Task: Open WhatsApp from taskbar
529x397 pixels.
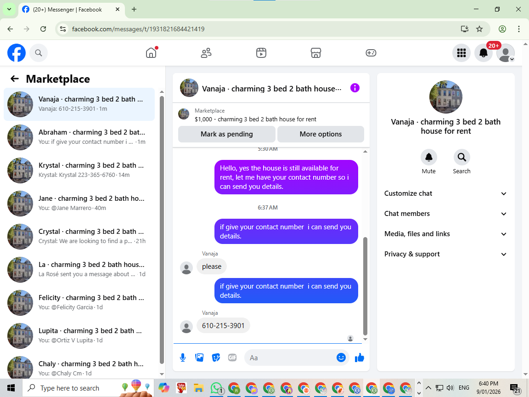Action: [x=216, y=388]
